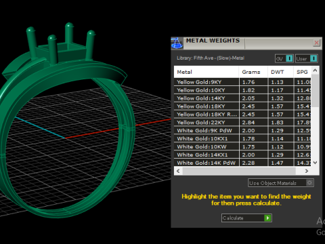The height and width of the screenshot is (244, 325).
Task: Click the 1.13 DWT value for 9KY
Action: tap(277, 82)
